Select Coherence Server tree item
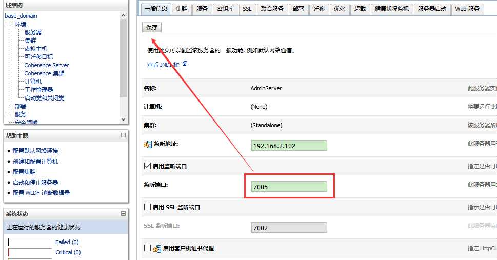 47,65
